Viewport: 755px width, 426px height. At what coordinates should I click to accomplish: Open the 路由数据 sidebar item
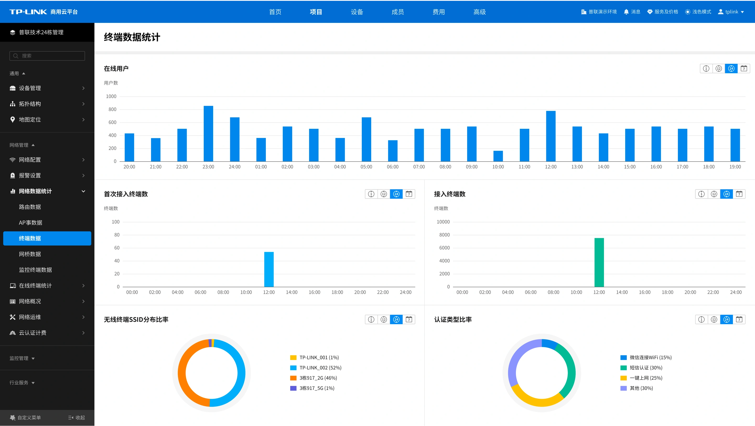click(x=47, y=207)
